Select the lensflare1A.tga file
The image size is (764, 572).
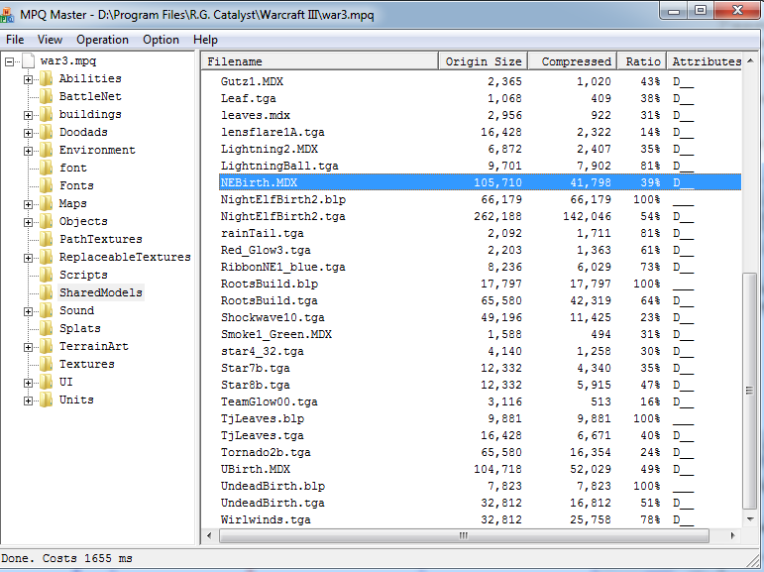click(x=273, y=132)
